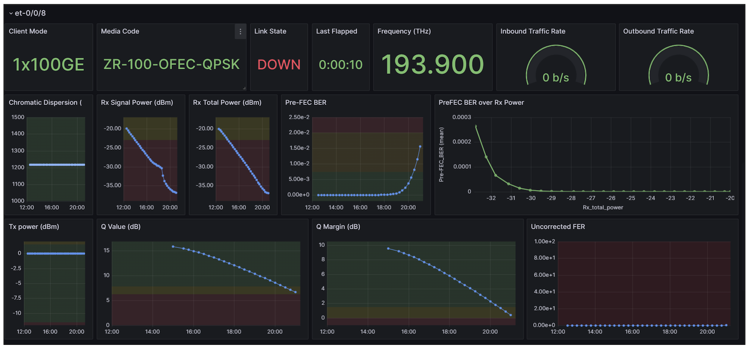The image size is (750, 350).
Task: Click the Inbound Traffic Rate gauge
Action: click(556, 66)
